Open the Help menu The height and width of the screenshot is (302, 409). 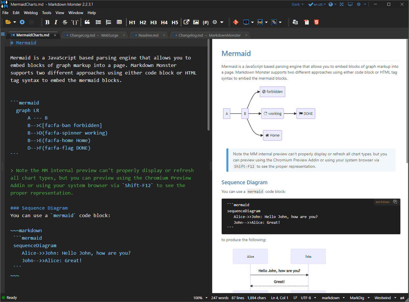click(x=92, y=13)
